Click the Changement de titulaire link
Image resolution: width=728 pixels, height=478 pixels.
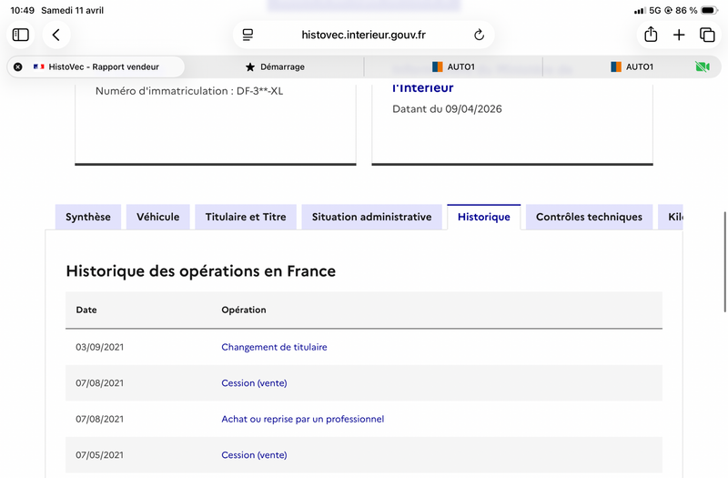274,347
